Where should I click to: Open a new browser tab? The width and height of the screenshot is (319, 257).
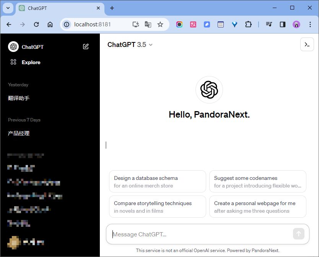pyautogui.click(x=112, y=8)
